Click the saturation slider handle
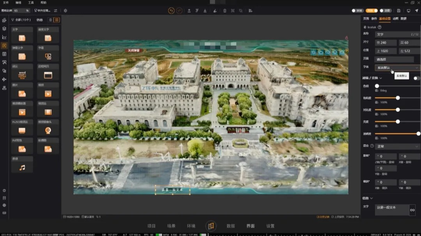The image size is (421, 236). (398, 98)
